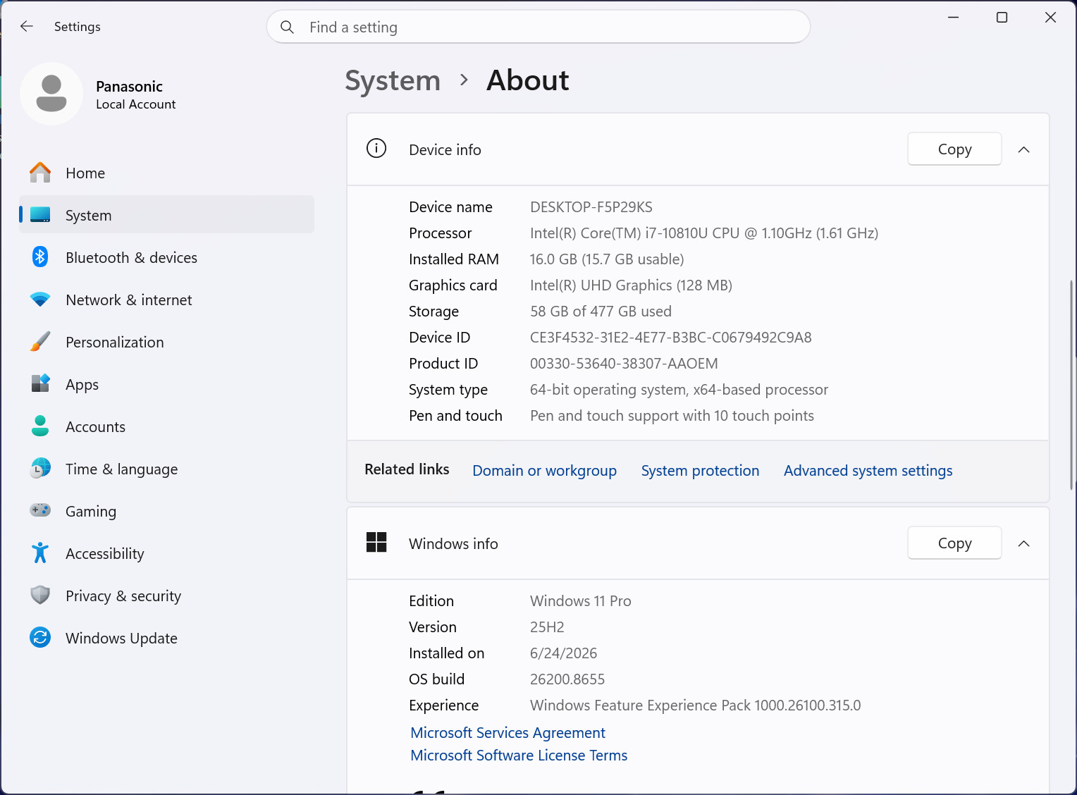Click the Windows Feature Experience Pack value

click(695, 705)
